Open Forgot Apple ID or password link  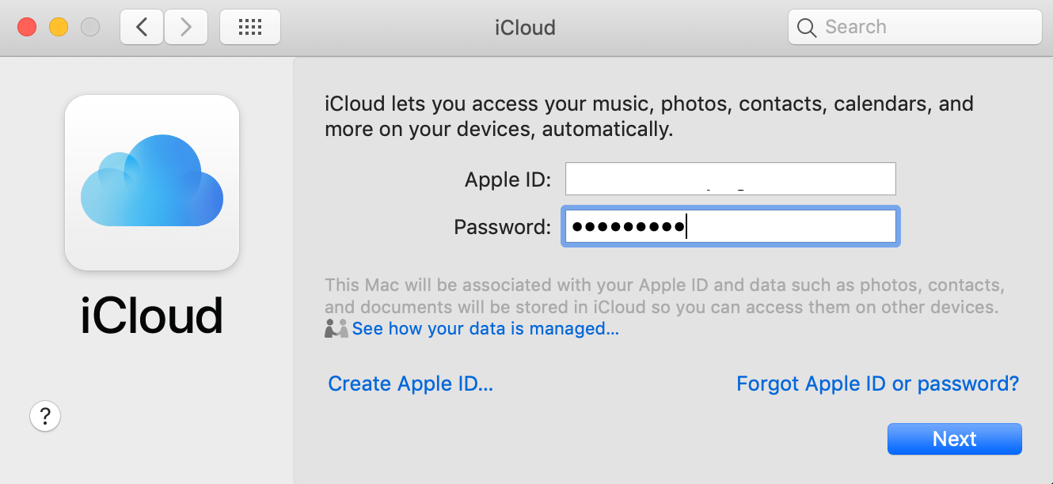click(877, 384)
